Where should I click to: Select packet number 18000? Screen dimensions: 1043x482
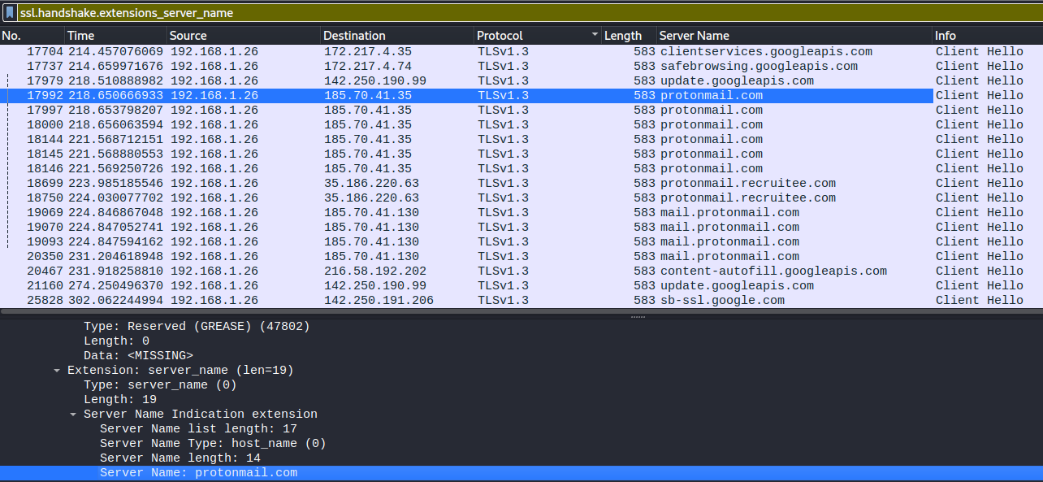(521, 124)
